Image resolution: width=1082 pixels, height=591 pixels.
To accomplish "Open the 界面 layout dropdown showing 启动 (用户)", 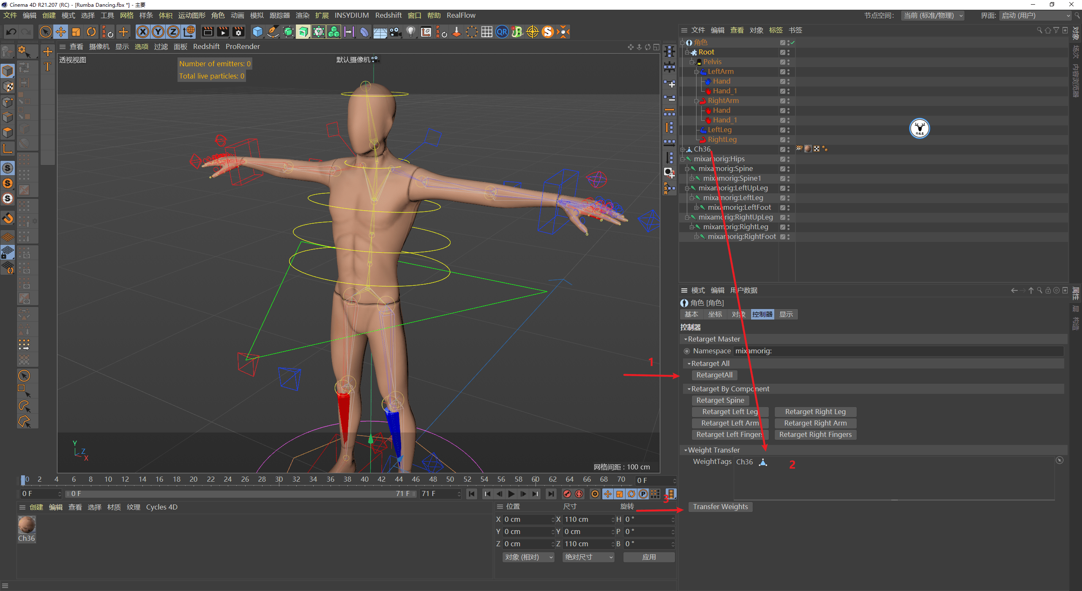I will pos(1035,15).
